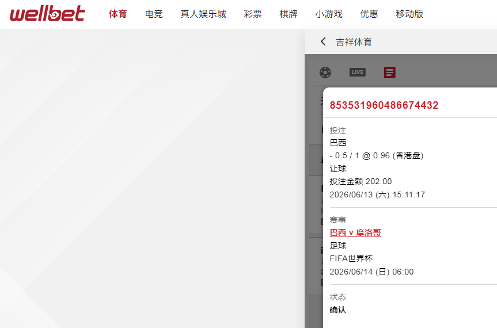Select the soccer ball sports icon
497x328 pixels.
click(x=325, y=73)
